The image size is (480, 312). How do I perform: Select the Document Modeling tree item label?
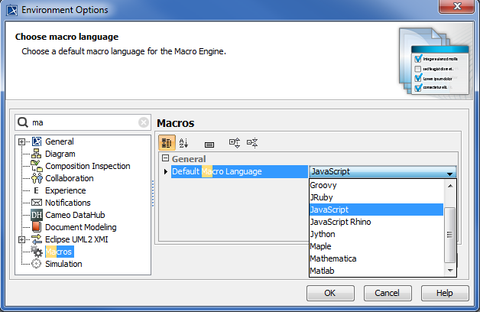tap(81, 227)
